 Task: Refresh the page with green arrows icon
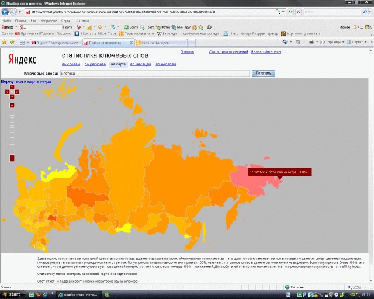click(290, 12)
